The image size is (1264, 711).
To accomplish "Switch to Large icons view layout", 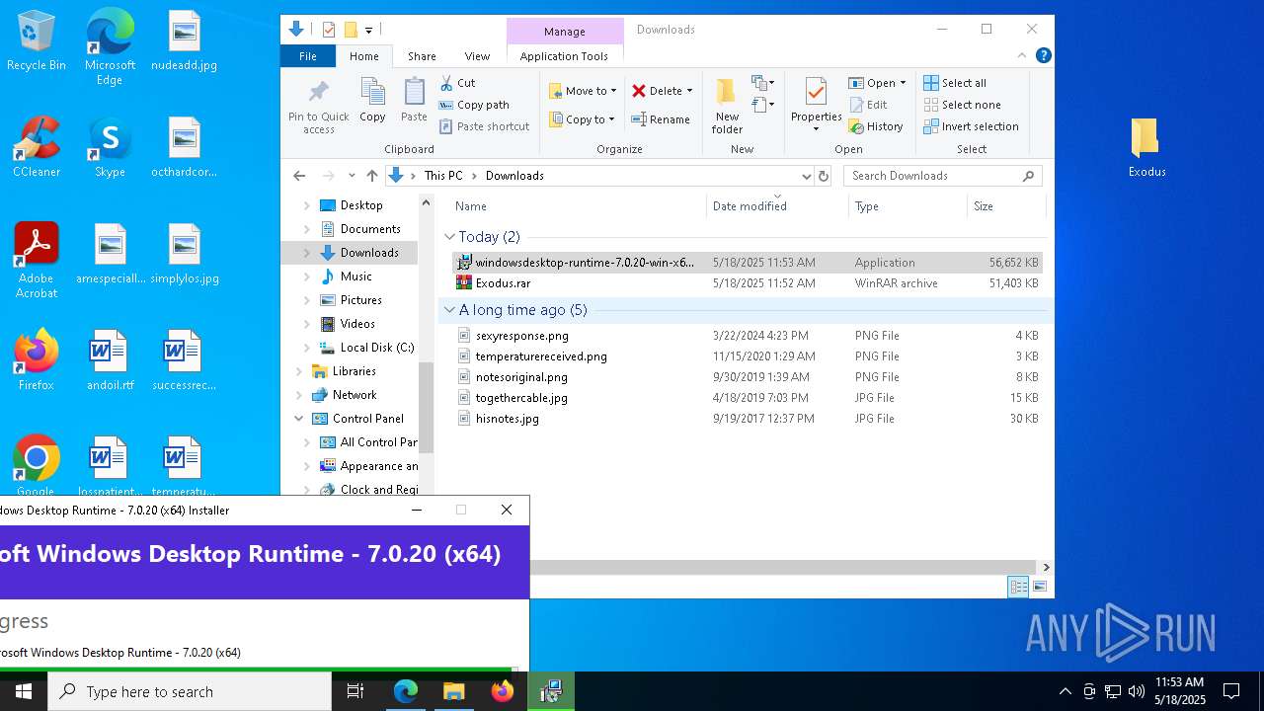I will coord(1039,587).
